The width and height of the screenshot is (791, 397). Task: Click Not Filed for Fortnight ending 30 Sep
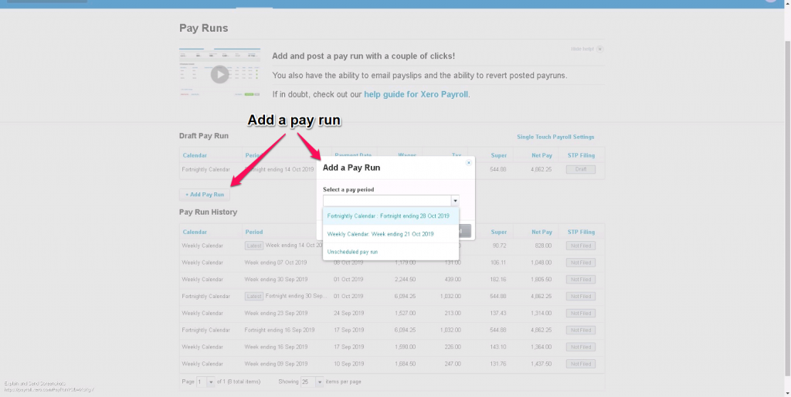pyautogui.click(x=581, y=297)
